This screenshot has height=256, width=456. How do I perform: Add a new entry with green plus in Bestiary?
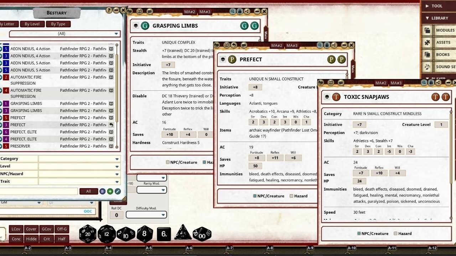(x=109, y=191)
